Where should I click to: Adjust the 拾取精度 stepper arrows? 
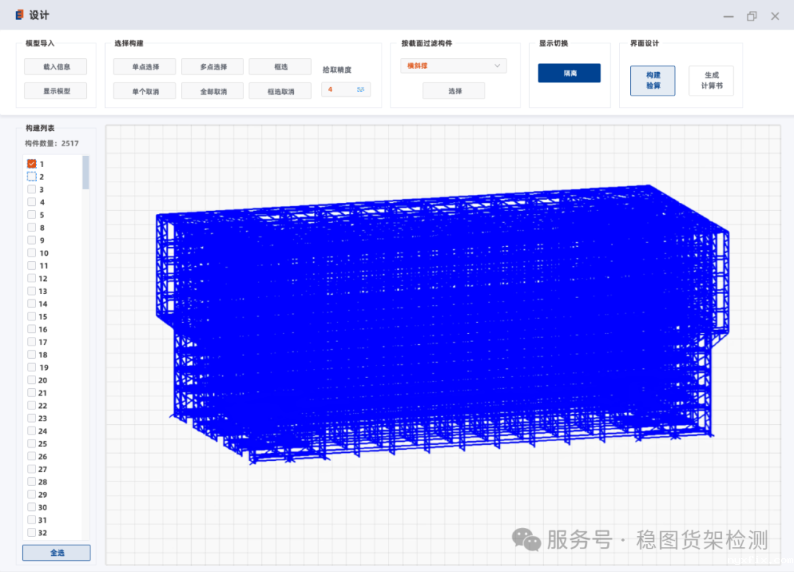pos(361,90)
